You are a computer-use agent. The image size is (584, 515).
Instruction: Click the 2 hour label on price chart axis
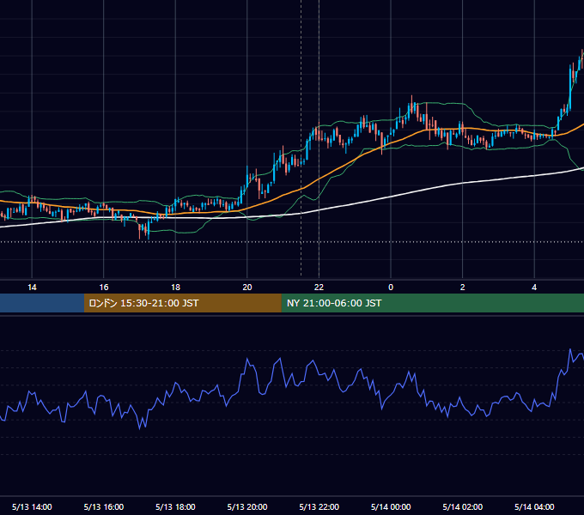point(462,288)
